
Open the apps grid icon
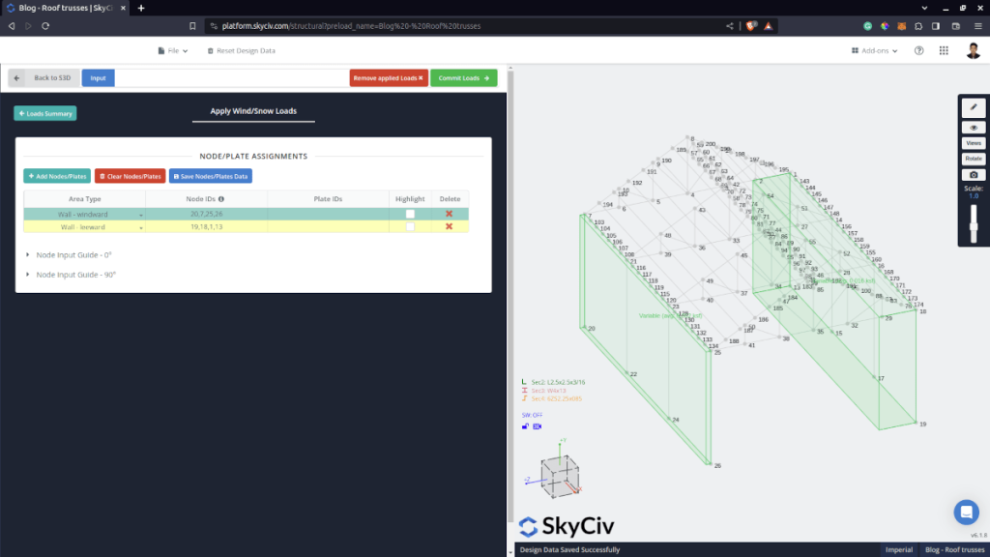[x=944, y=50]
